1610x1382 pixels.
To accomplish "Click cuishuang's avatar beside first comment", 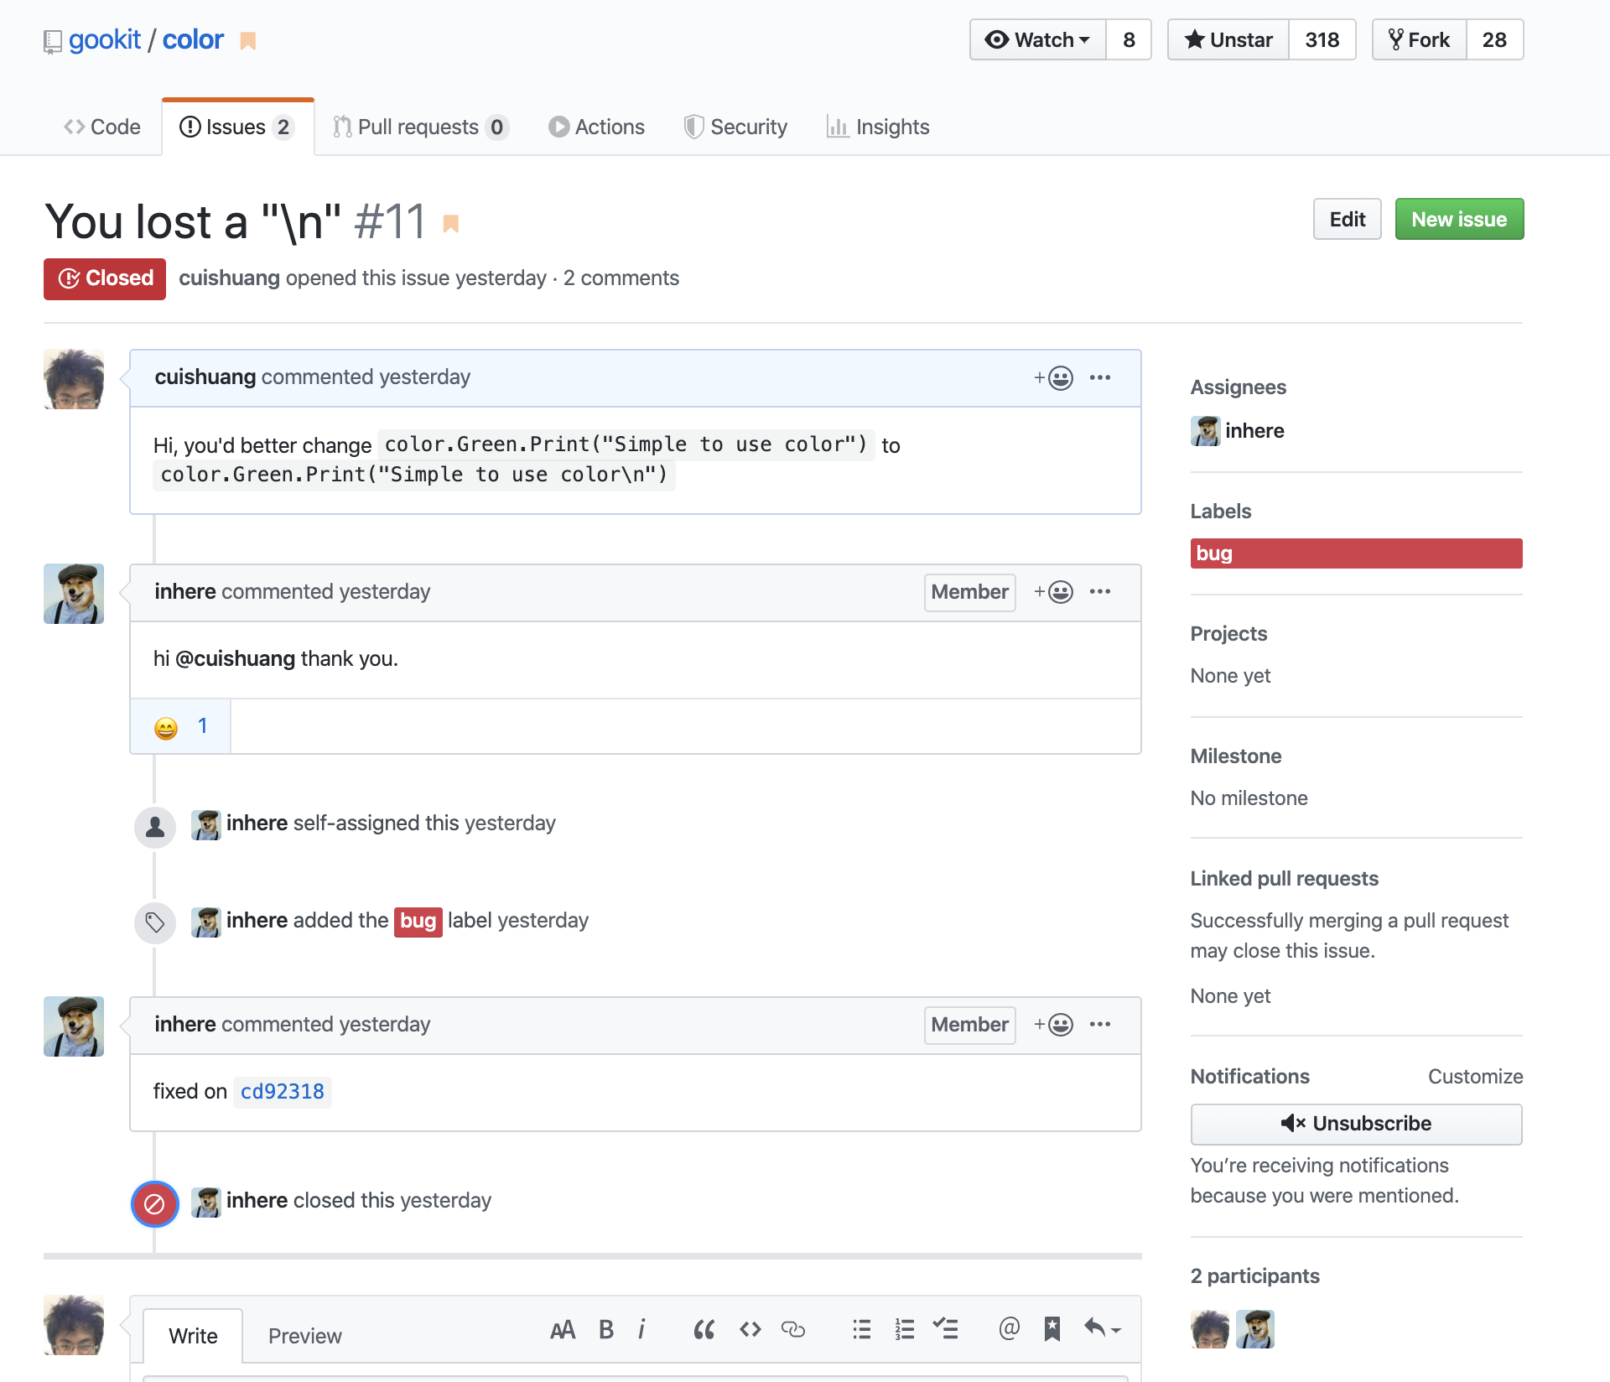I will 74,379.
